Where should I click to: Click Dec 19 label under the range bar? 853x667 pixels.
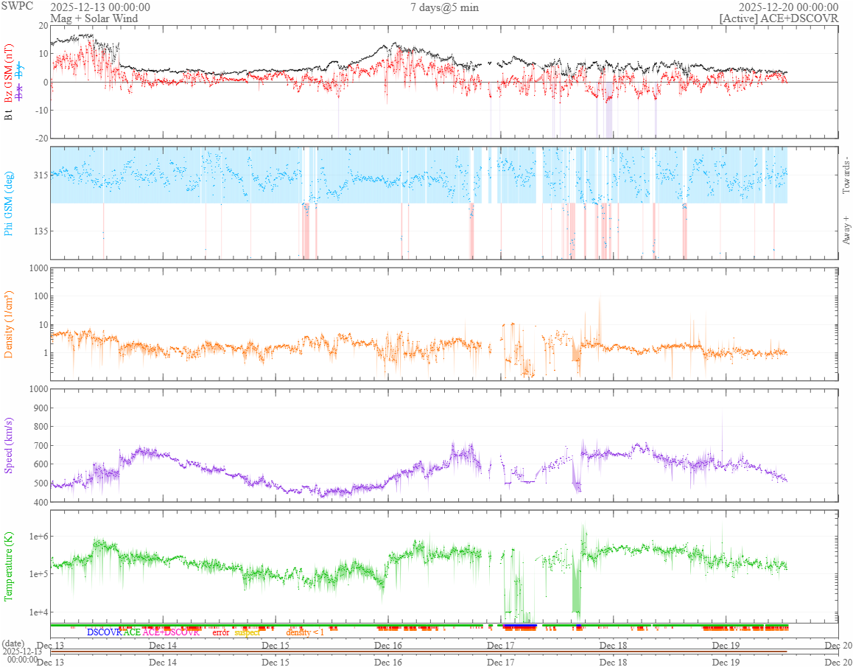click(x=726, y=662)
